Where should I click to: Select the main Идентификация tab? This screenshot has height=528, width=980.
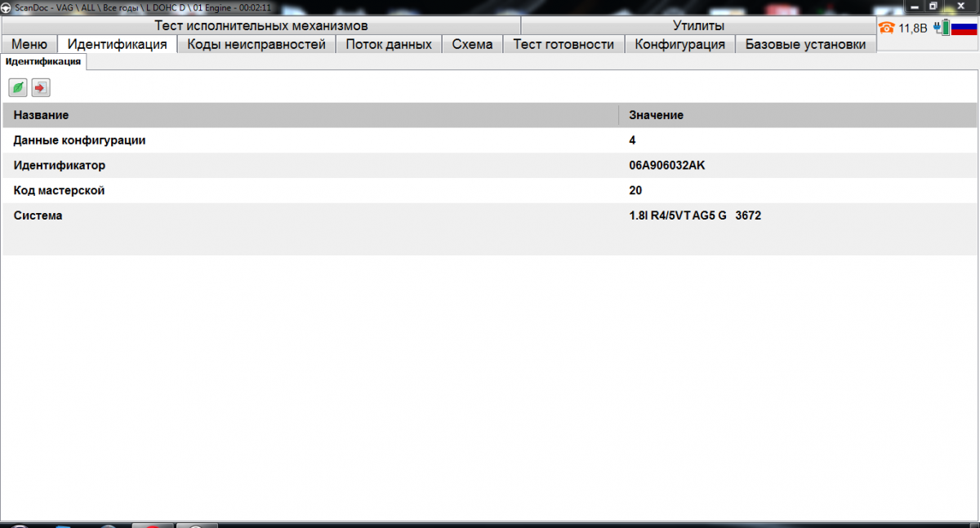pos(118,44)
